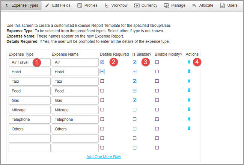Viewport: 244px width, 165px height.
Task: Go to the Workflow tab
Action: point(116,6)
